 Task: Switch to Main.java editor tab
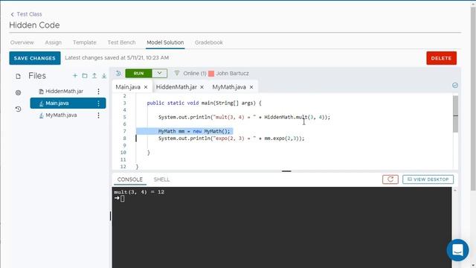click(x=128, y=87)
